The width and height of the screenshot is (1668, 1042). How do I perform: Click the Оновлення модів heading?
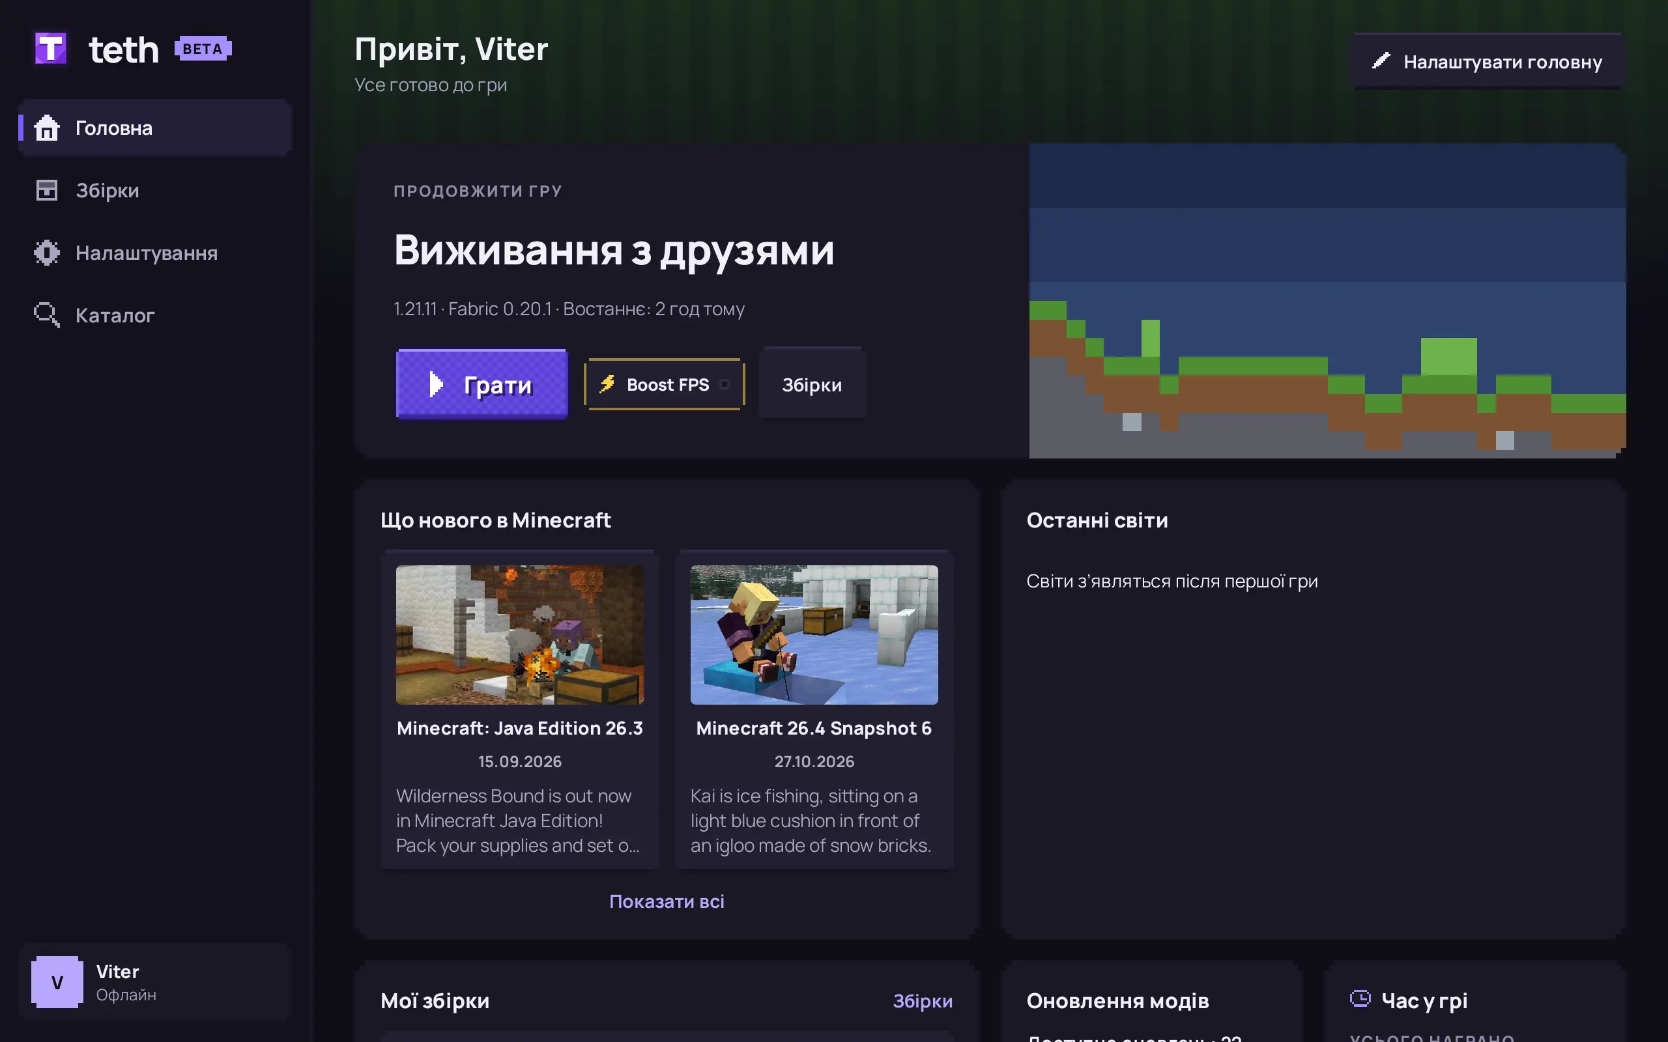coord(1117,1001)
